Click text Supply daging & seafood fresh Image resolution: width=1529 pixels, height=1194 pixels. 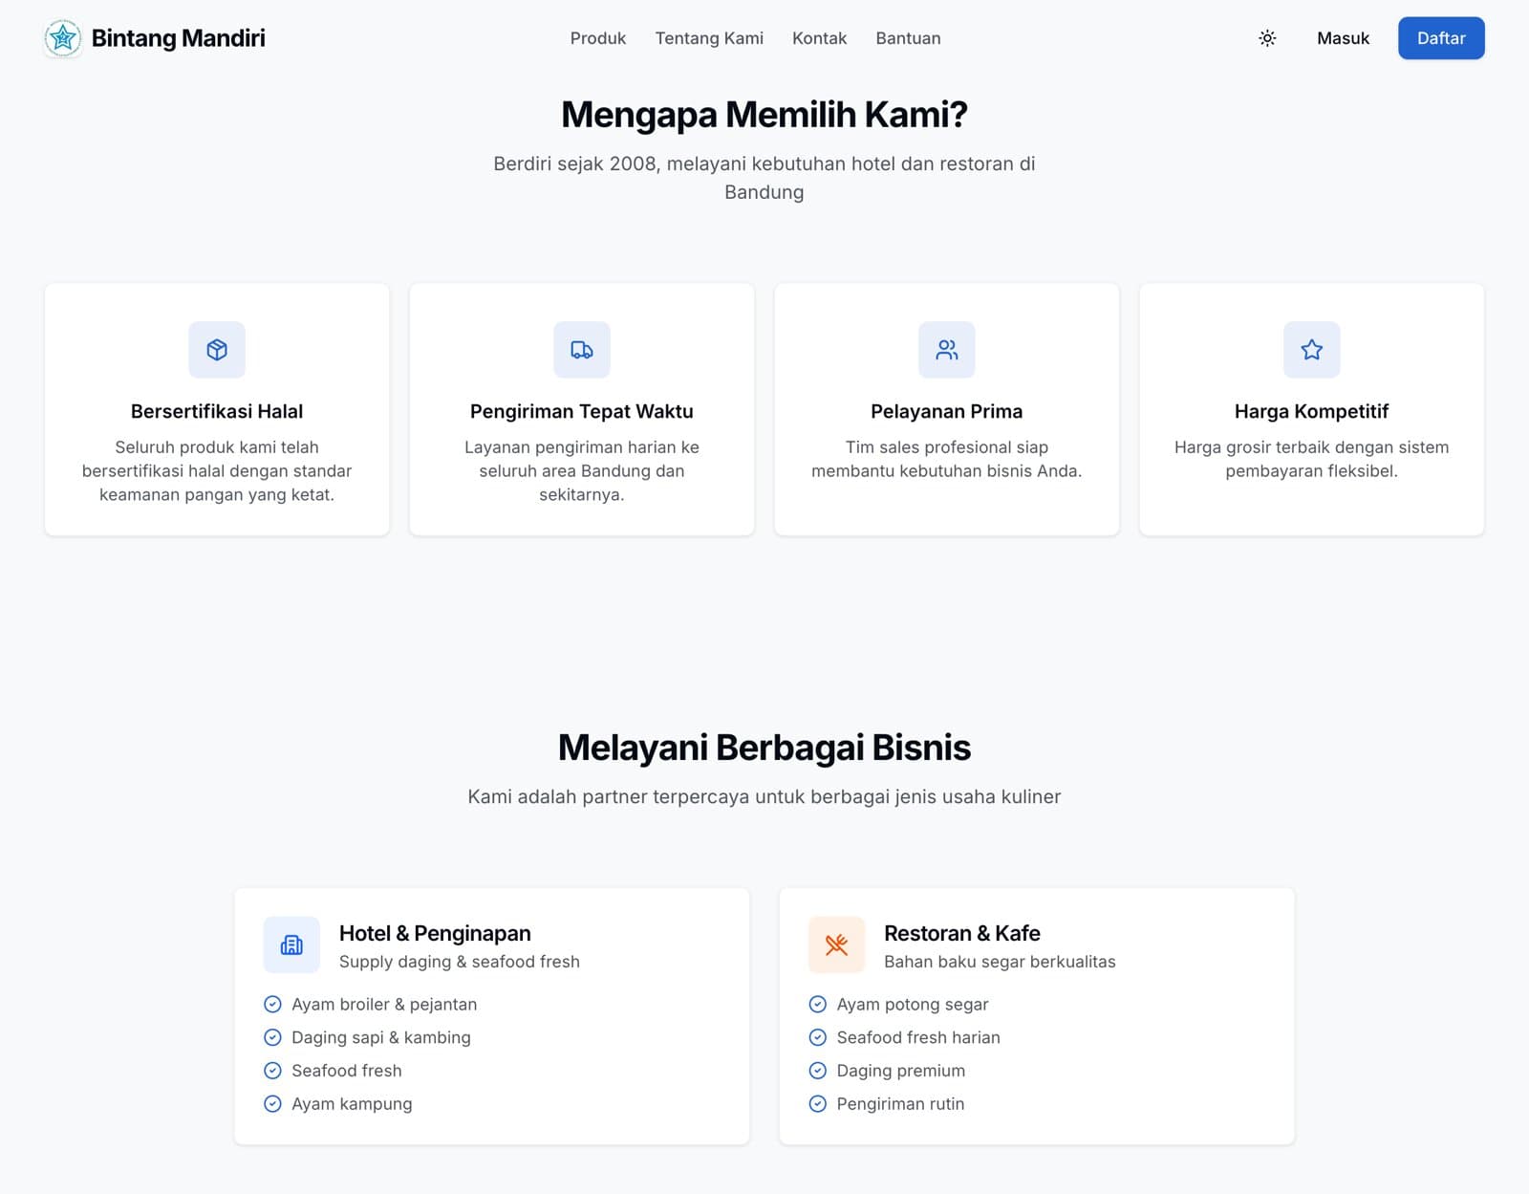(x=460, y=962)
